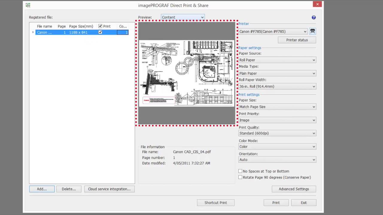
Task: Click the date modified 4/05/2011 value
Action: click(x=191, y=163)
